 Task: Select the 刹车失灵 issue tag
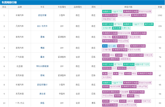point(131,68)
